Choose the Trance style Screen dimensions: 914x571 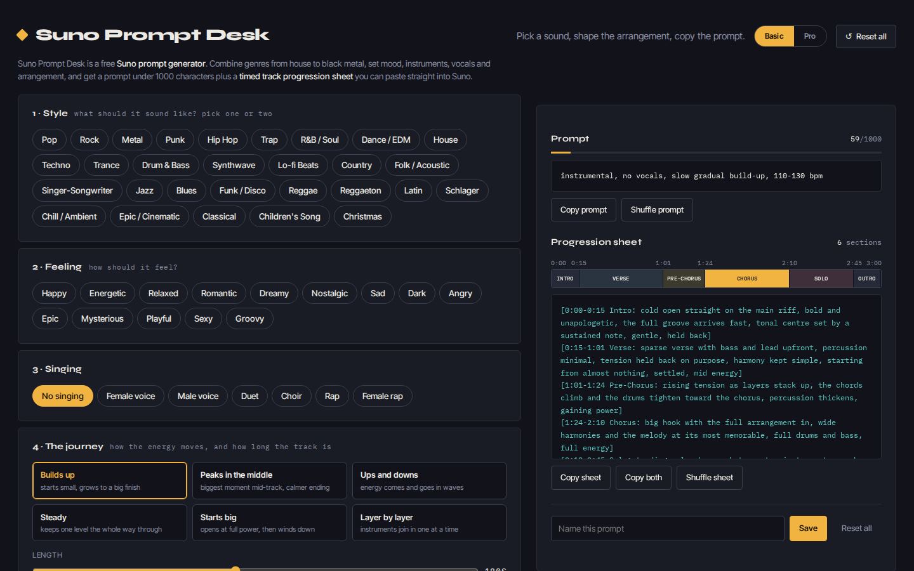(x=106, y=165)
